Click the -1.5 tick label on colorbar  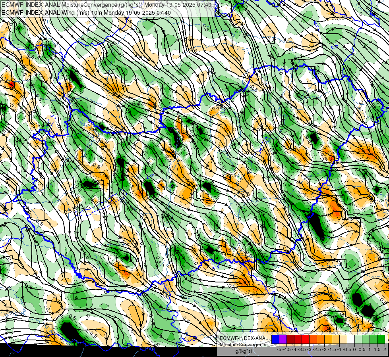(x=332, y=349)
